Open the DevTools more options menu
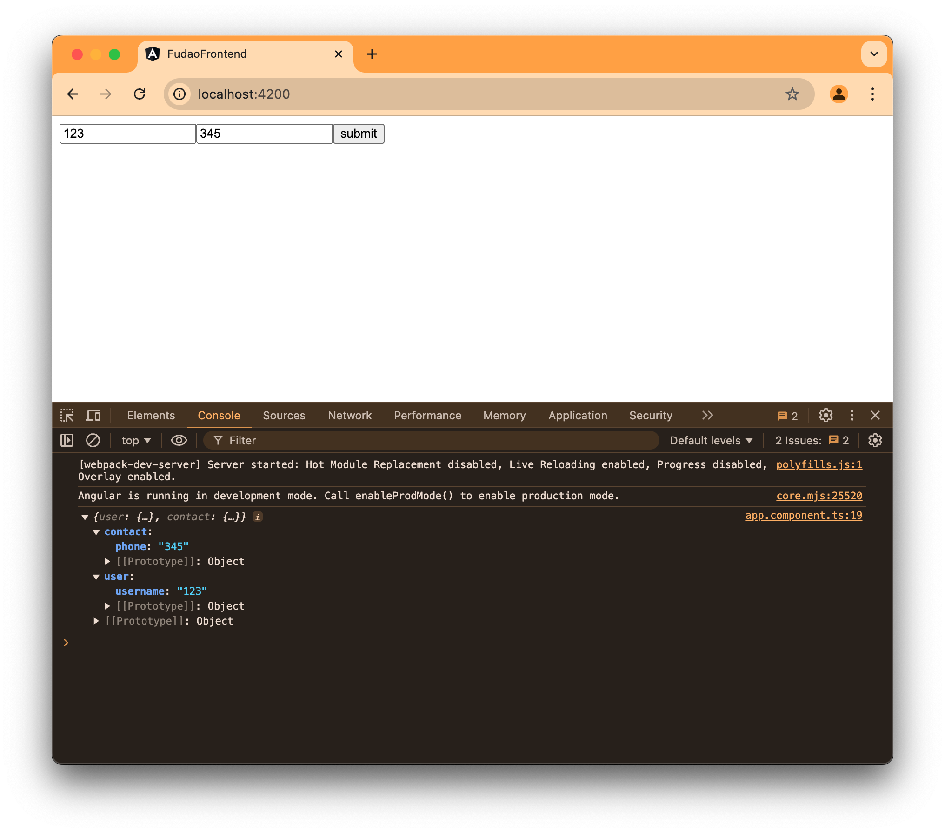 coord(852,415)
